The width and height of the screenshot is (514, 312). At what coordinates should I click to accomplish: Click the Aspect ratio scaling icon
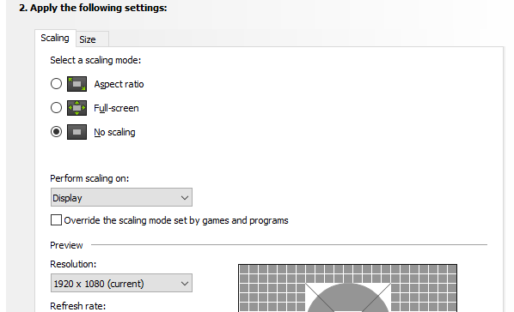coord(76,84)
